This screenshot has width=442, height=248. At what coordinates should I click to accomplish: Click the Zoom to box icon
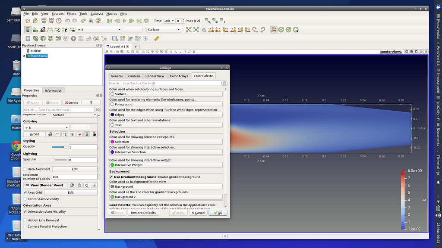[x=203, y=30]
